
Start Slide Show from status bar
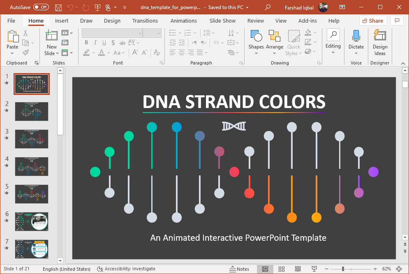(314, 269)
